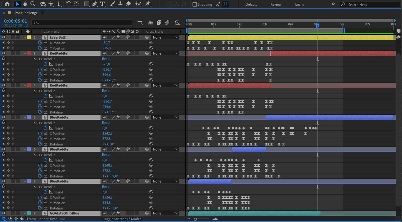Hide layer 3 RedPaddle via its eye icon
402x222 pixels.
click(4, 53)
